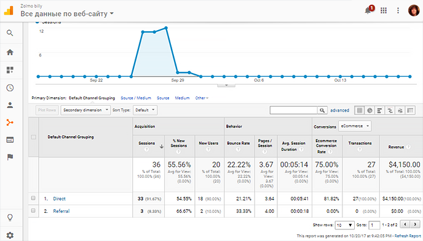Screen dimensions: 423x241
Task: Focus the table search input field
Action: coord(293,110)
